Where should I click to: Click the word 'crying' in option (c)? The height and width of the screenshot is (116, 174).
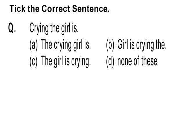[81, 62]
